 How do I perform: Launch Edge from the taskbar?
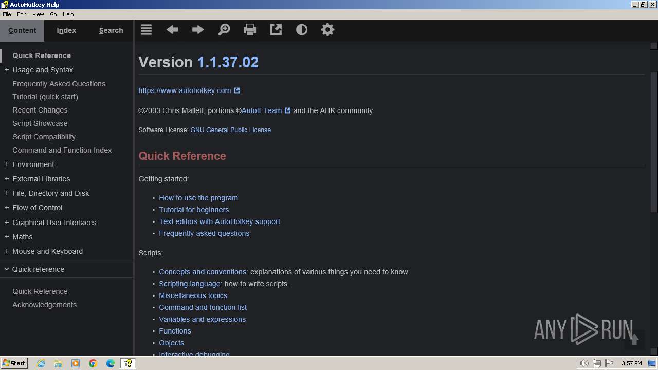(111, 363)
